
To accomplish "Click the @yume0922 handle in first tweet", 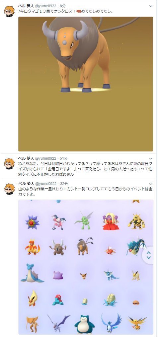I will (x=46, y=6).
